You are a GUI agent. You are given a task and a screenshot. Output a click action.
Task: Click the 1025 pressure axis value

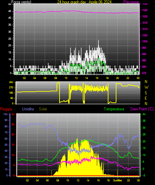click(145, 10)
